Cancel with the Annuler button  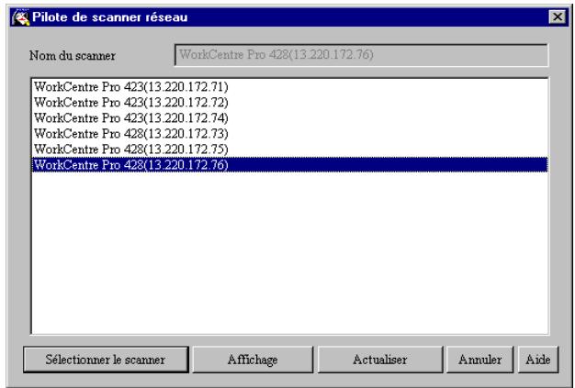coord(479,360)
